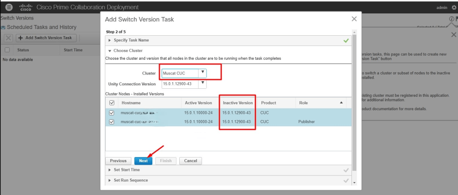Viewport: 458px width, 195px height.
Task: Click the Previous button
Action: click(118, 161)
